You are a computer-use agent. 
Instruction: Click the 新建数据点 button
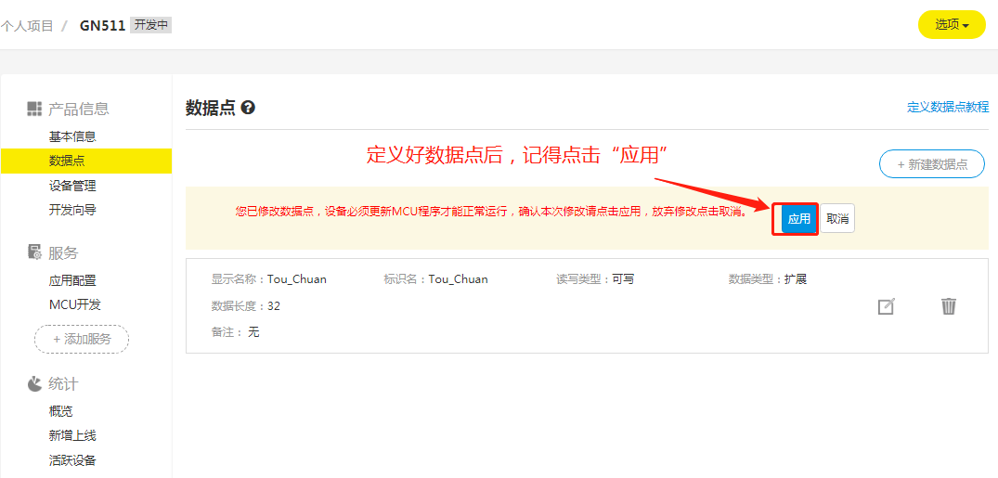pos(932,164)
